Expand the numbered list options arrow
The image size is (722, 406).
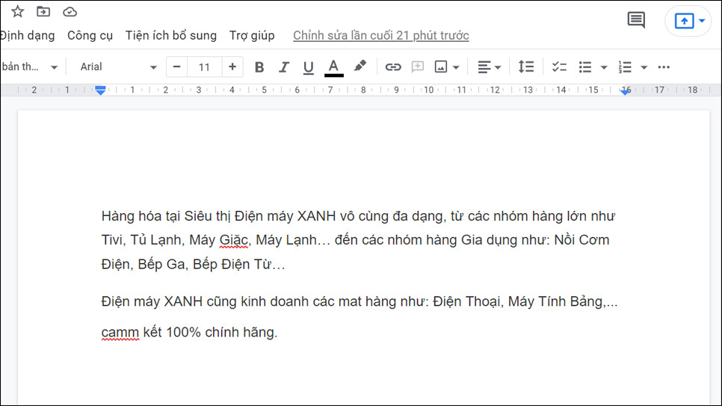point(644,67)
